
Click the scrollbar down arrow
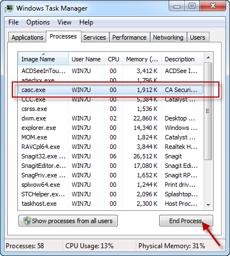[x=208, y=205]
